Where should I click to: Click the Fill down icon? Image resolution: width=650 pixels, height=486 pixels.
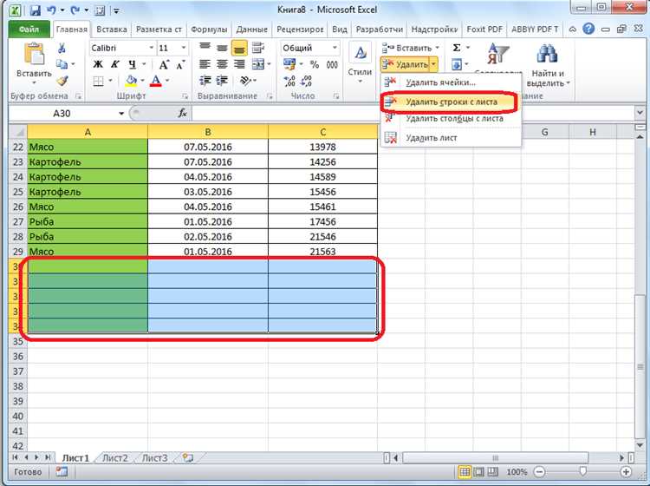click(457, 64)
